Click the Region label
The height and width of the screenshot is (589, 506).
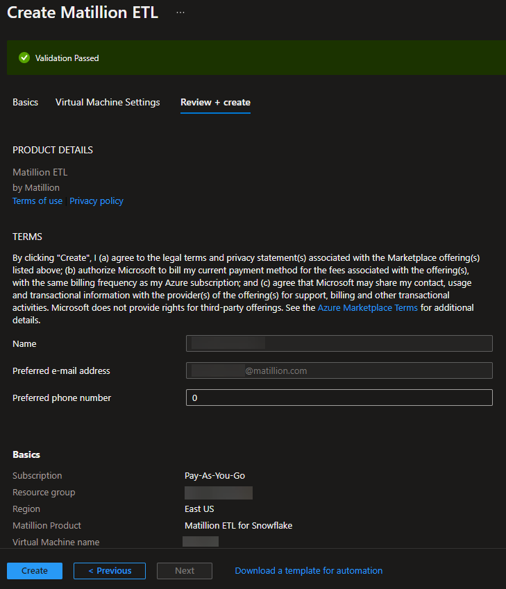pos(26,509)
